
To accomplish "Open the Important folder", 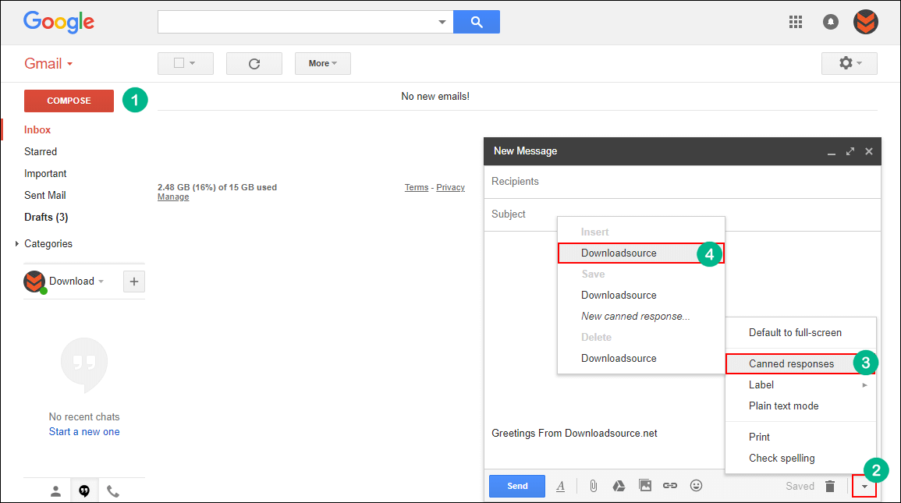I will [x=45, y=173].
